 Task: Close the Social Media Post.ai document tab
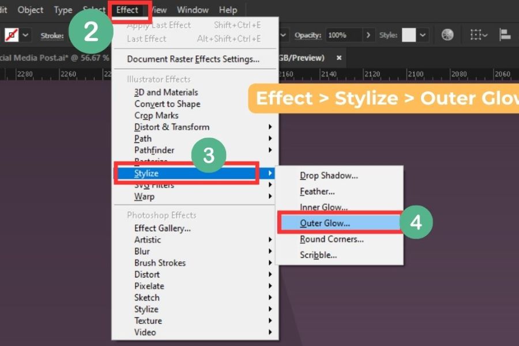(x=339, y=58)
